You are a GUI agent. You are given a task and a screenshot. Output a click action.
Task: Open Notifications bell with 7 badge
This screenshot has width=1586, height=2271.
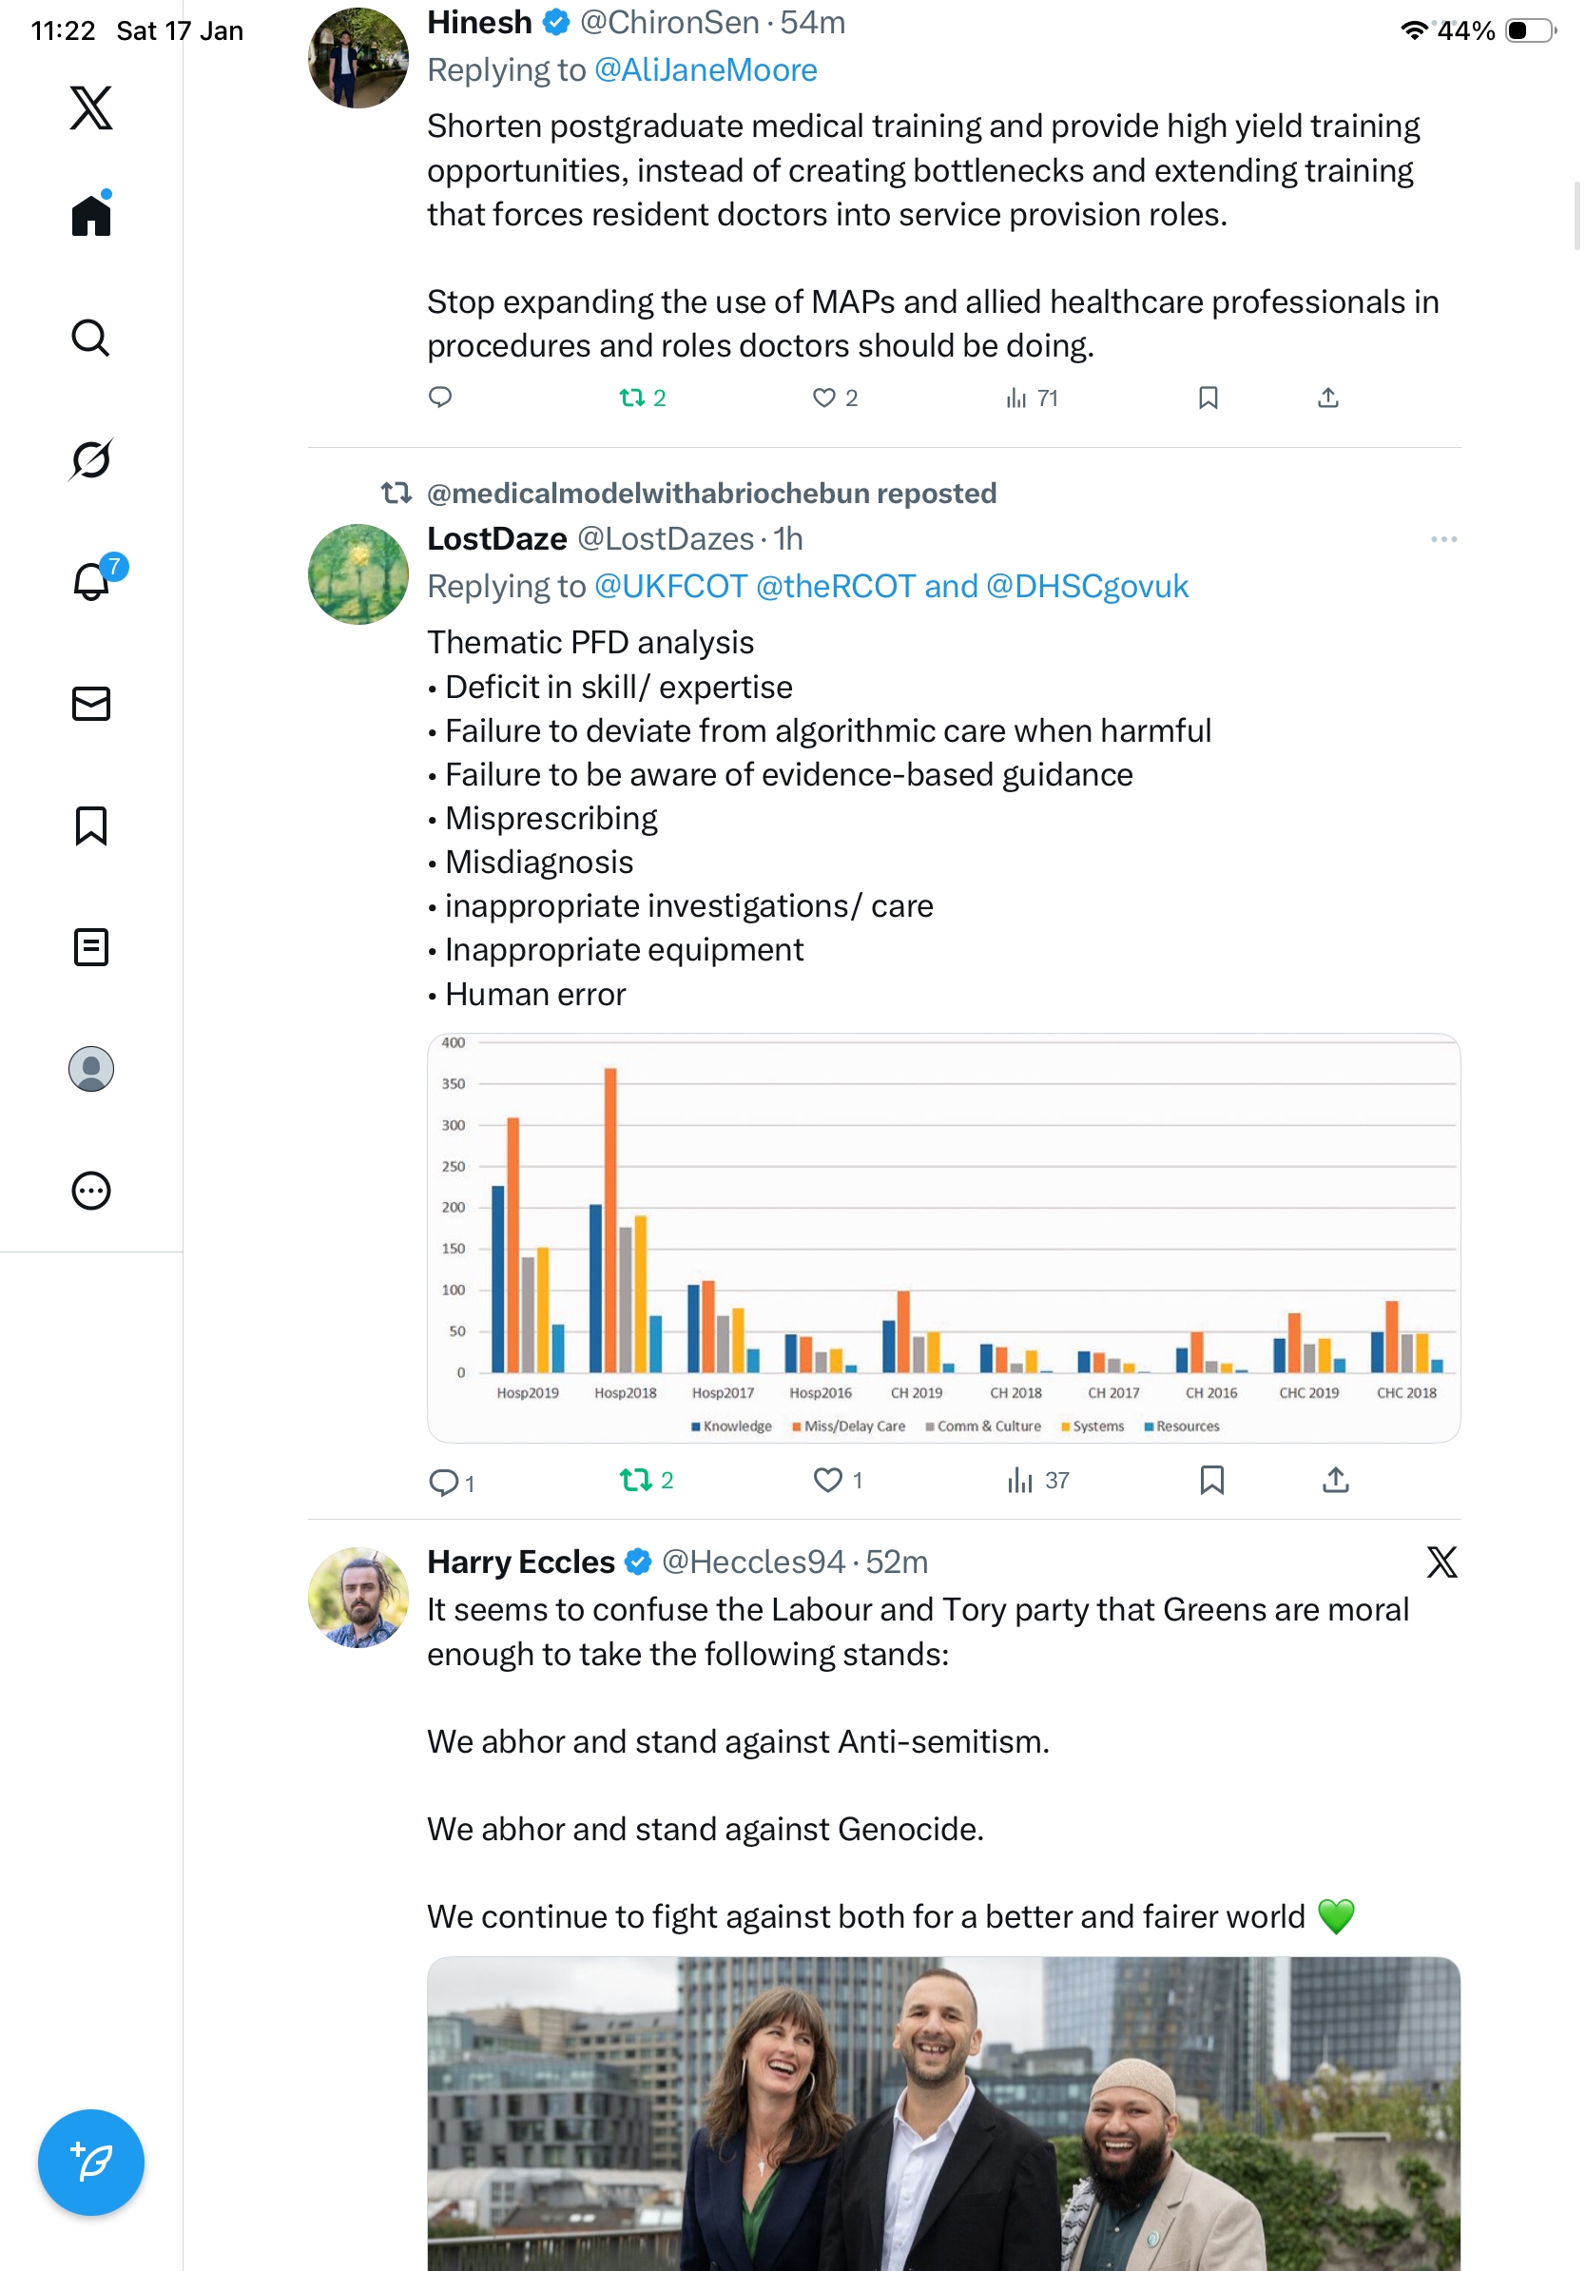click(x=91, y=582)
